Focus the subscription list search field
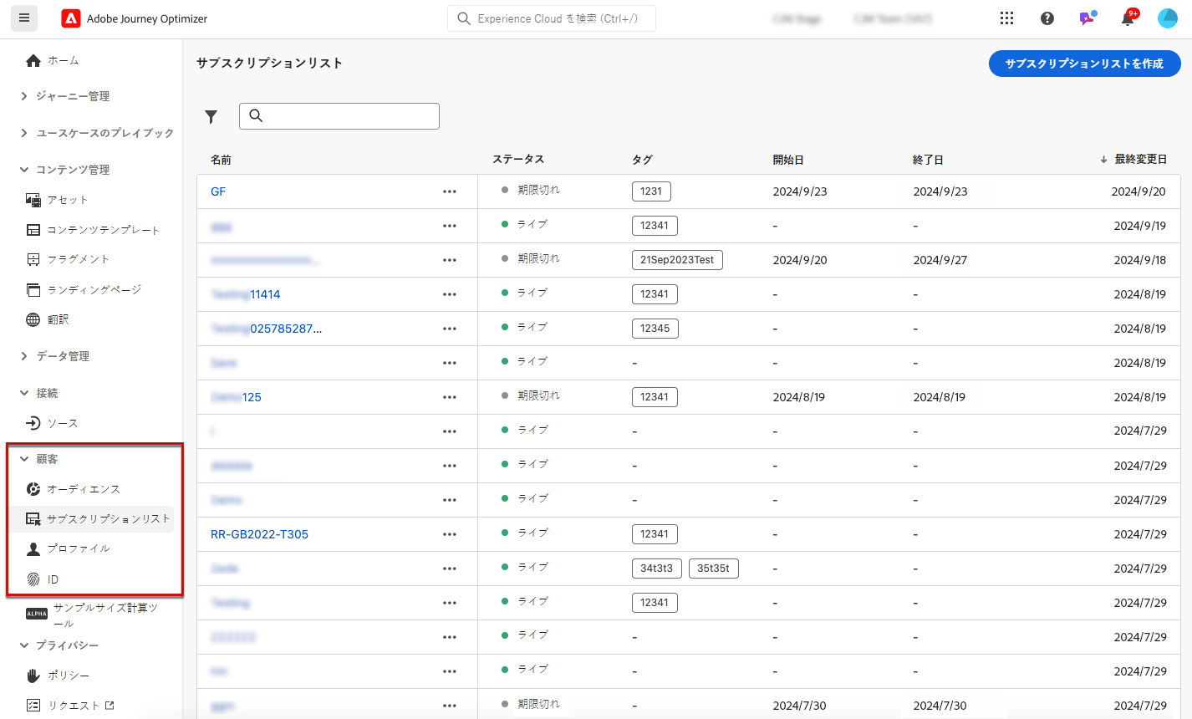This screenshot has width=1192, height=719. tap(339, 116)
